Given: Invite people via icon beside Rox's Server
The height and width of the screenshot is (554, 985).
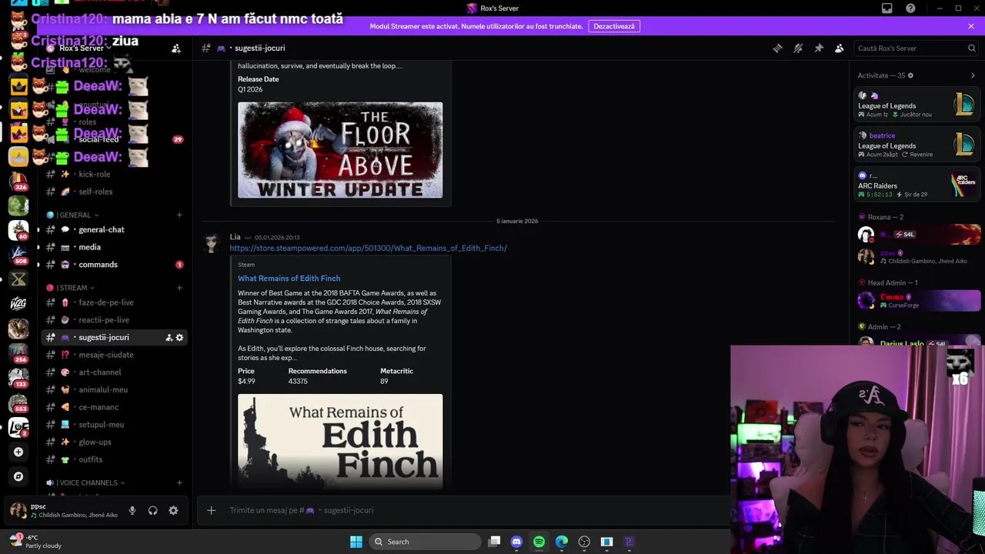Looking at the screenshot, I should (176, 48).
